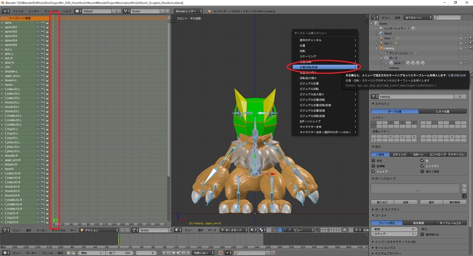
Task: Select ビジュアル位置 in keyframe menu
Action: 324,83
